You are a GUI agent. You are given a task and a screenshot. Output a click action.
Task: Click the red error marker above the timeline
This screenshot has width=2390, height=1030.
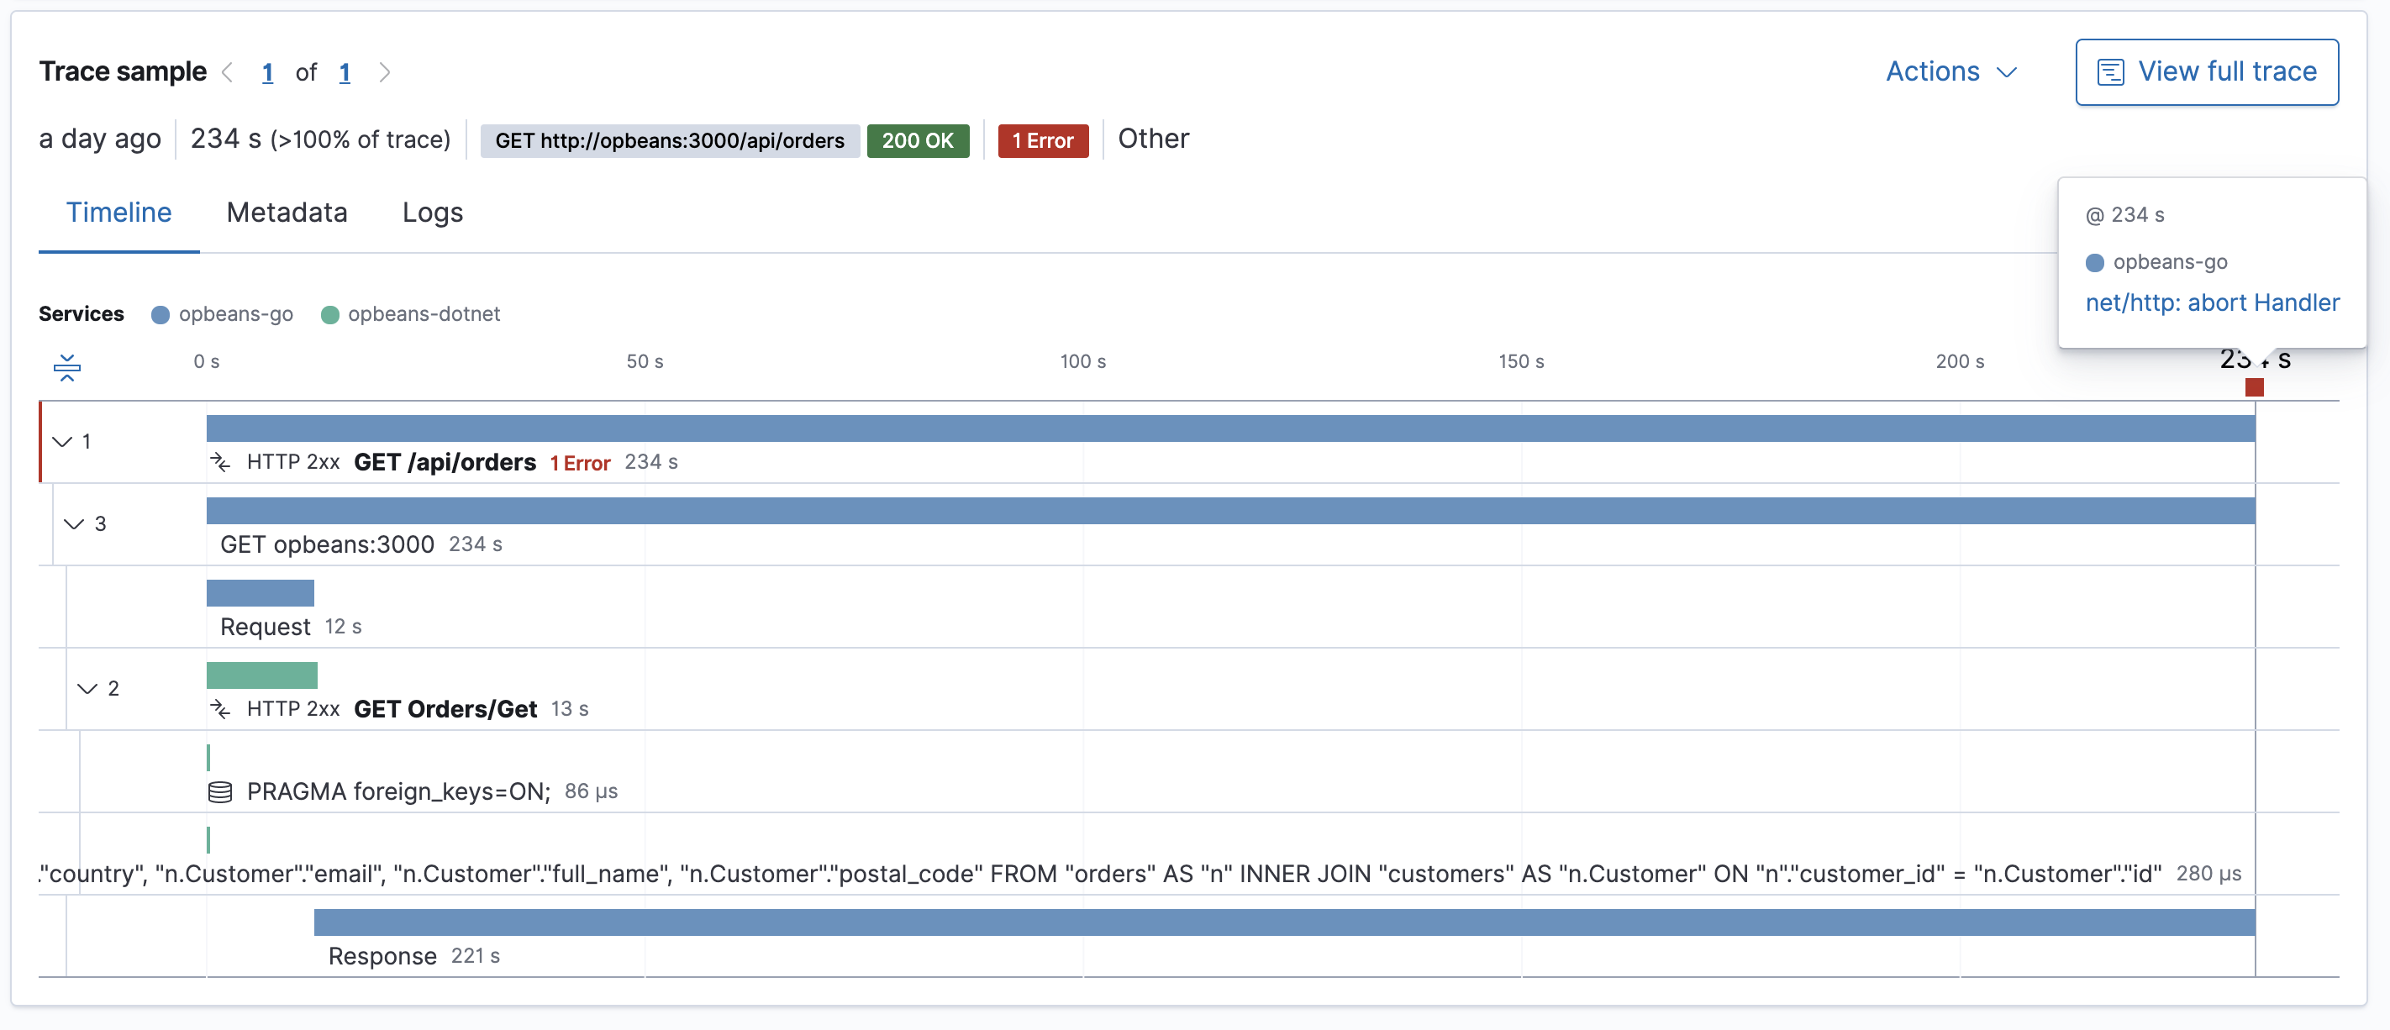2255,388
